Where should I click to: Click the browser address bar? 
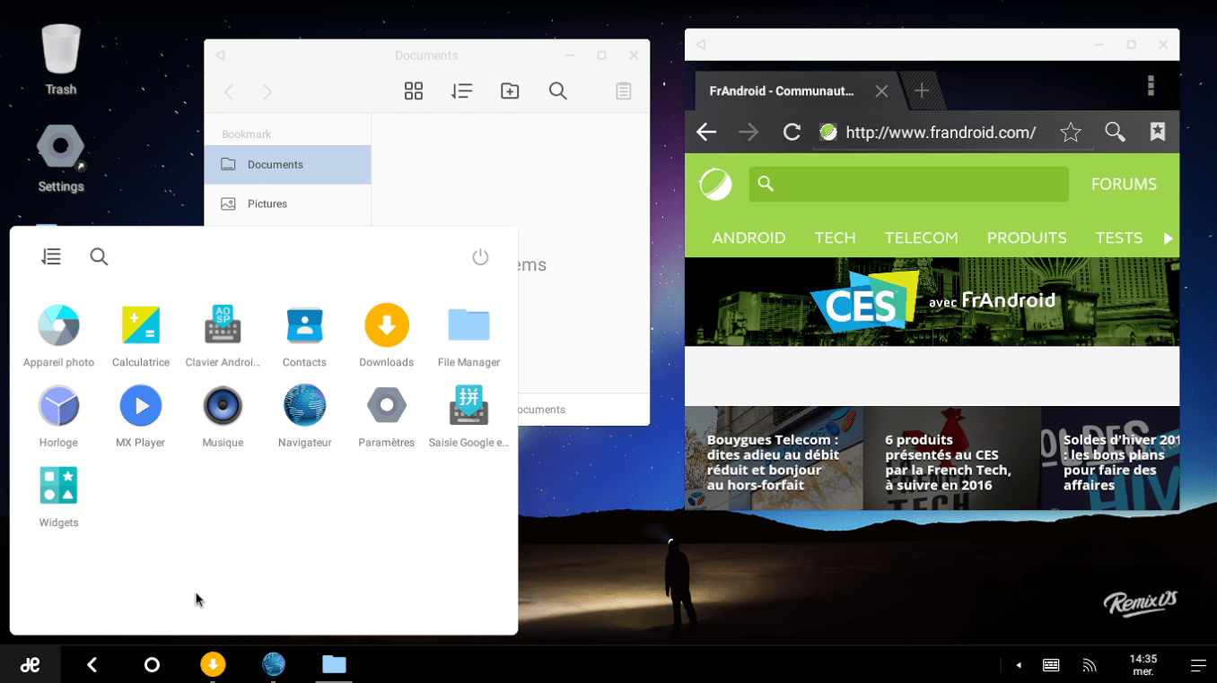(x=951, y=132)
